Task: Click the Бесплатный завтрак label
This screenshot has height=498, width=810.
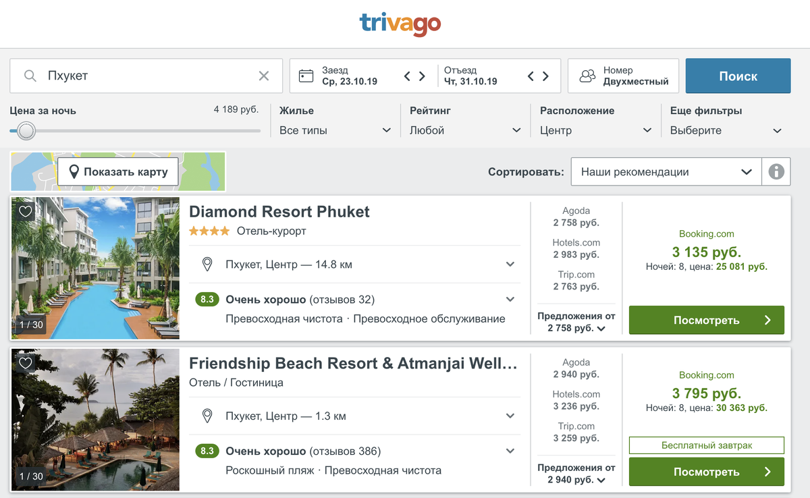Action: [x=707, y=445]
